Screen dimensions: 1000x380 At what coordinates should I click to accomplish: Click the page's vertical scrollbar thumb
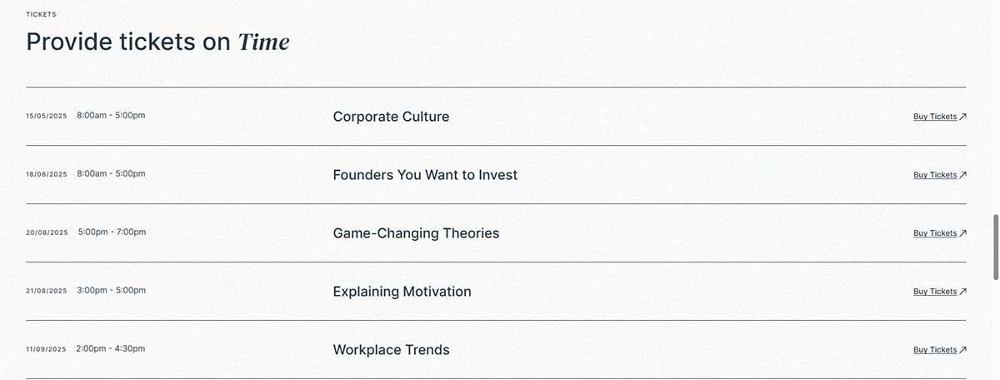[996, 247]
